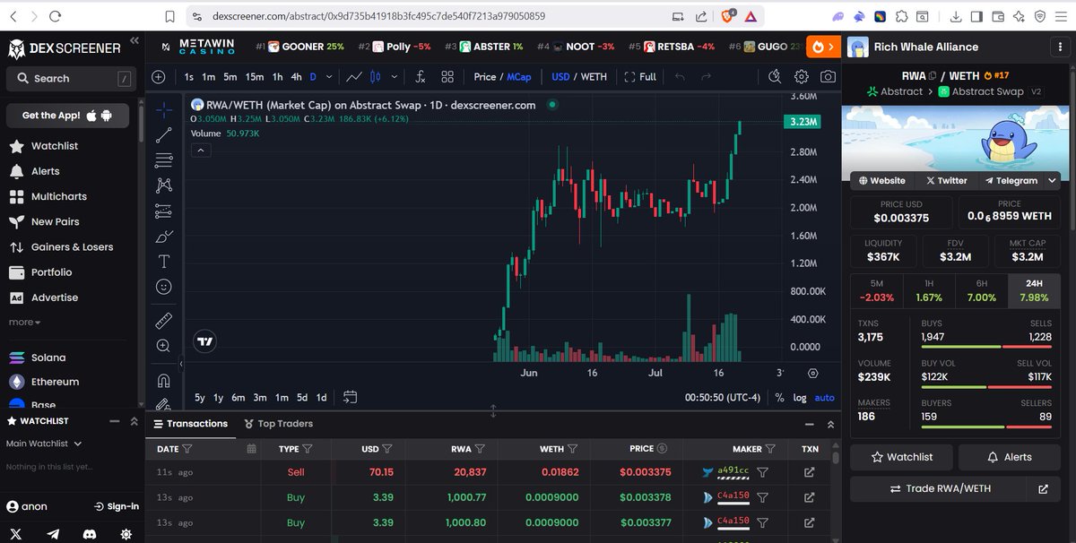1076x543 pixels.
Task: Collapse the left sidebar double chevron
Action: pyautogui.click(x=134, y=40)
